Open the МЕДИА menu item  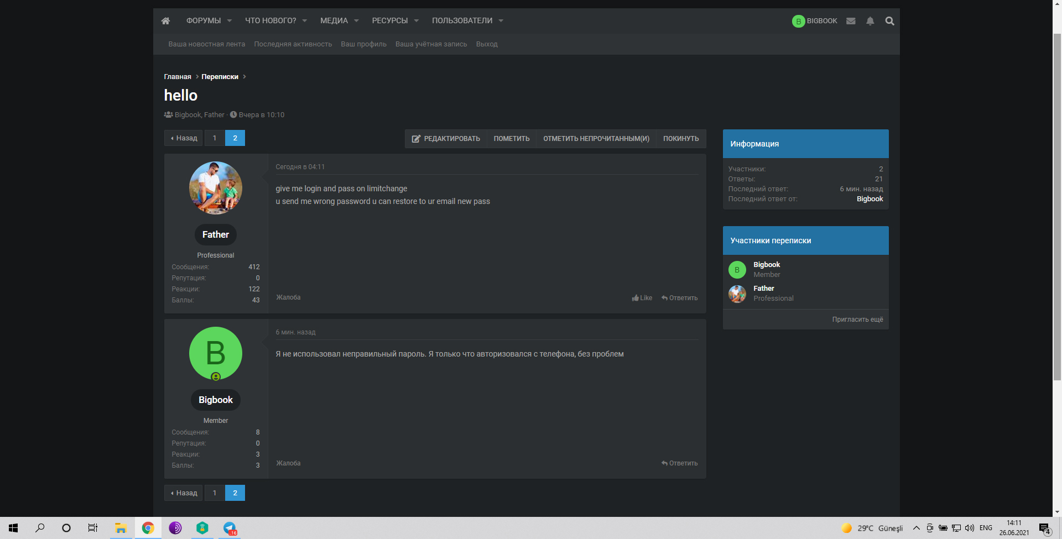[x=334, y=21]
